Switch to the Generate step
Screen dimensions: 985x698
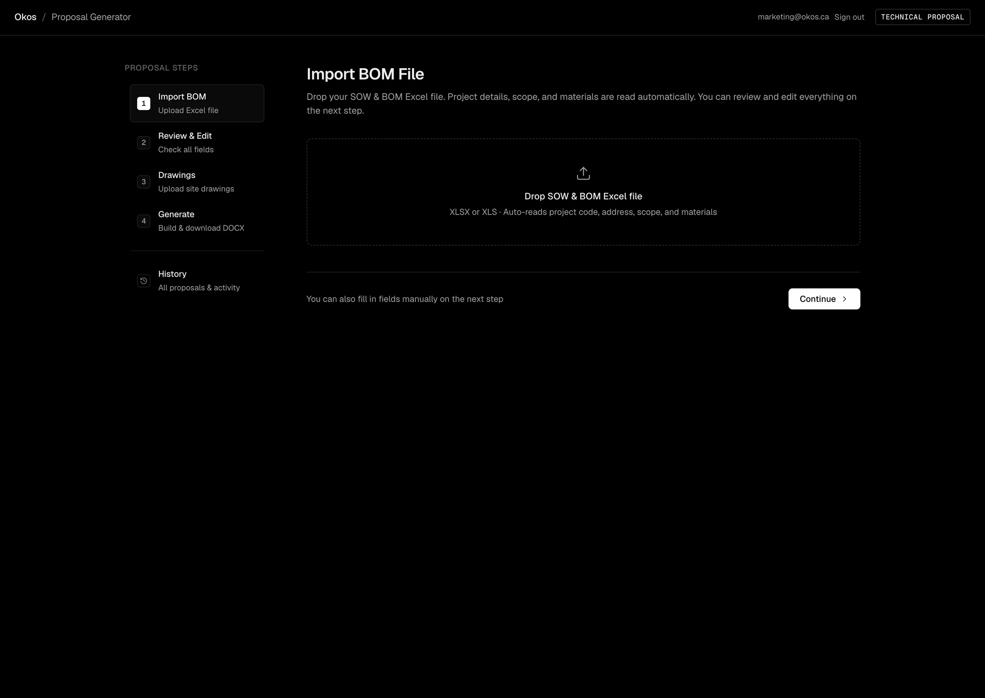tap(197, 221)
